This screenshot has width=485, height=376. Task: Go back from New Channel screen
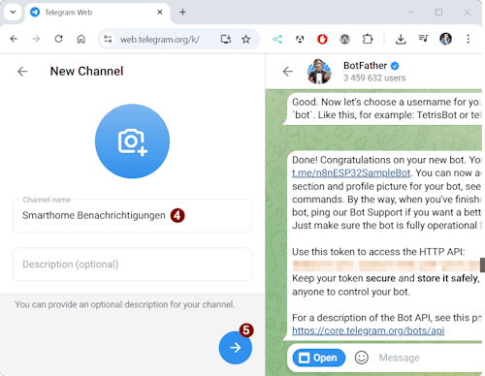[x=22, y=72]
